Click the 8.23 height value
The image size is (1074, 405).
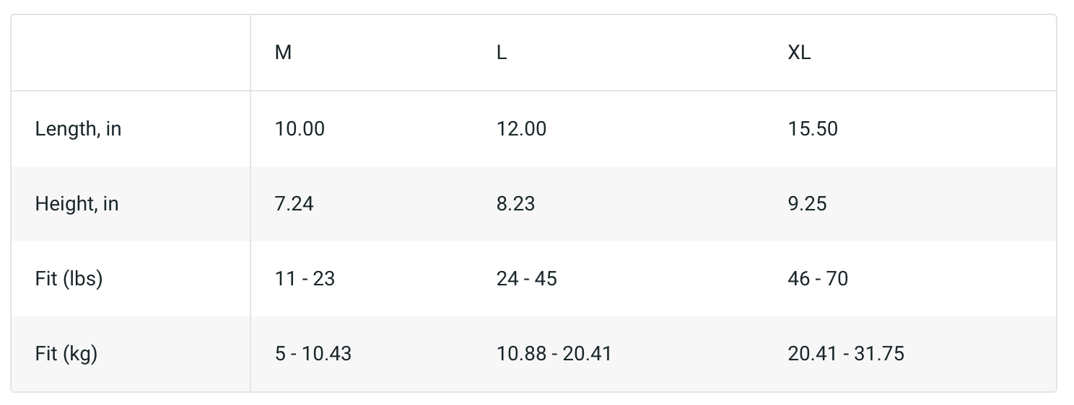point(515,204)
